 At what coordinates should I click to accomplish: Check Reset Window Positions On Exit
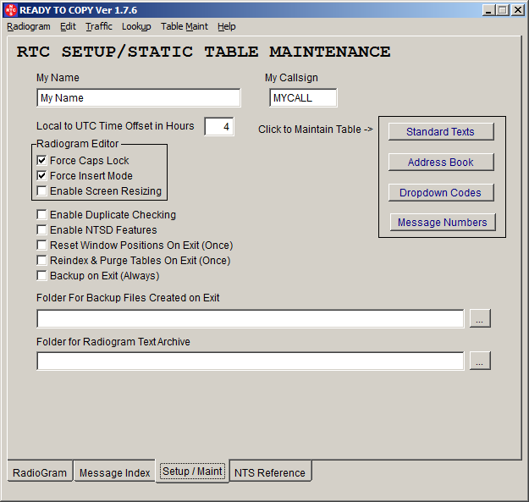41,245
